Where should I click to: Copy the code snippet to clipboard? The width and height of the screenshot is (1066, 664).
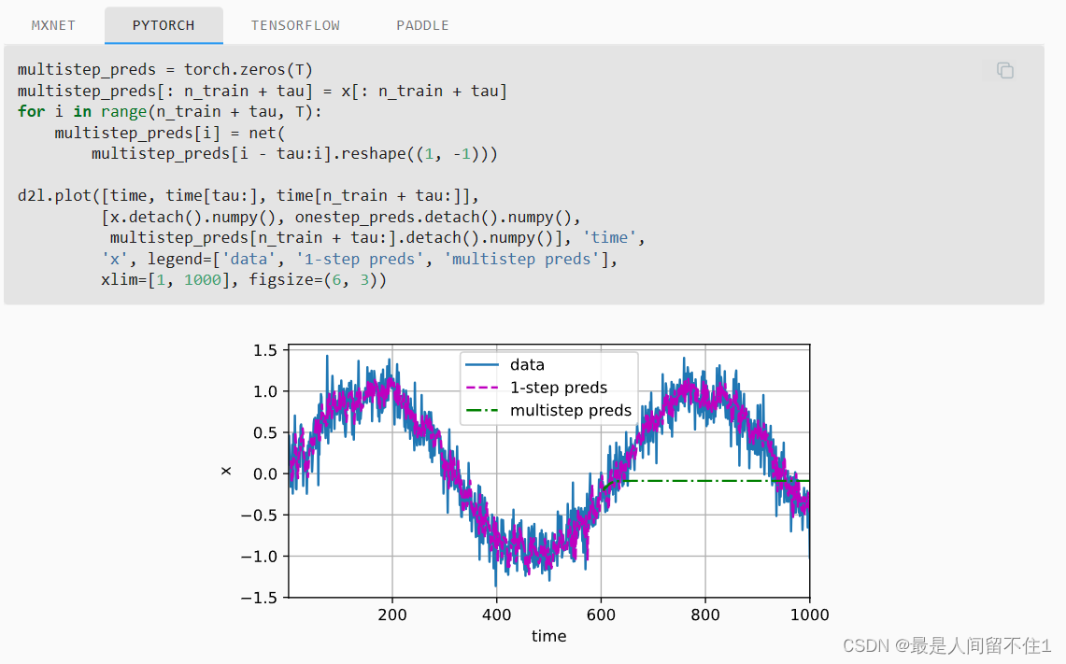[x=1005, y=70]
